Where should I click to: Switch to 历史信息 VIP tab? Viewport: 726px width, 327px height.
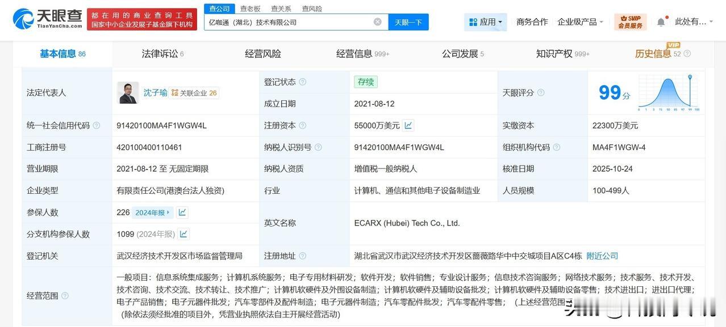pyautogui.click(x=658, y=54)
